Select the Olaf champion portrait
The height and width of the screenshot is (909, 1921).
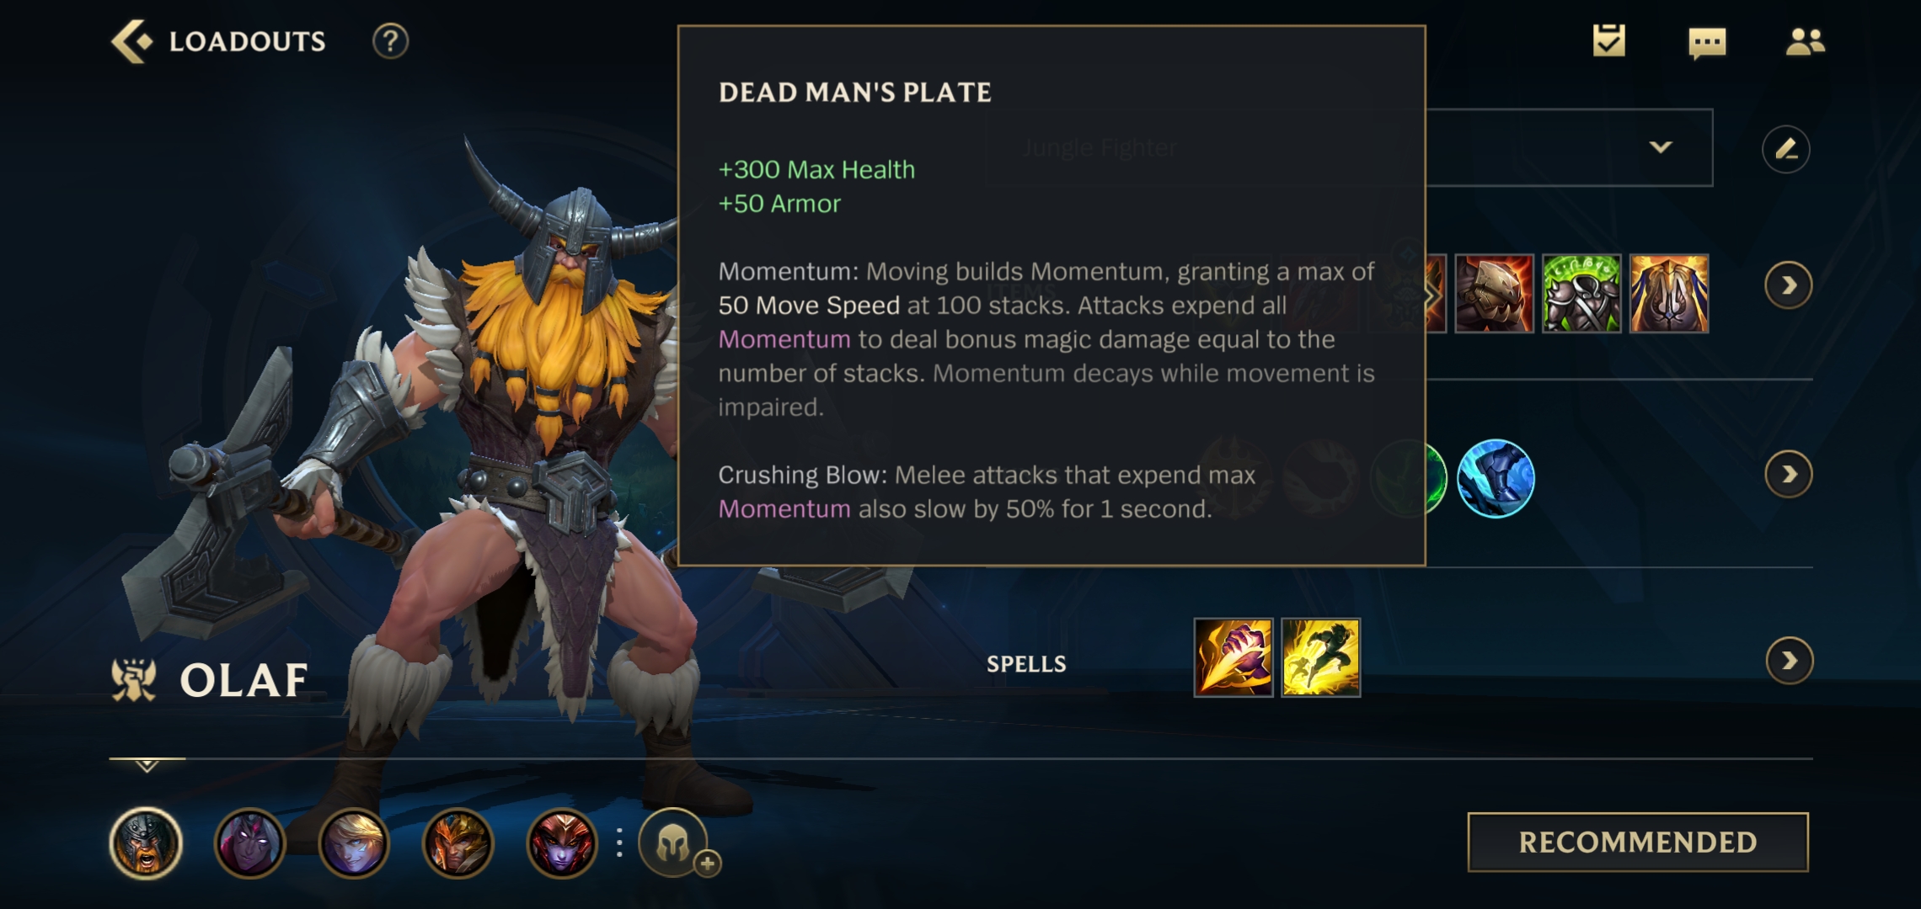[146, 843]
